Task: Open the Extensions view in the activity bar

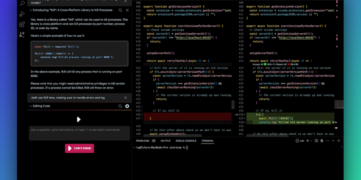Action: [x=22, y=24]
